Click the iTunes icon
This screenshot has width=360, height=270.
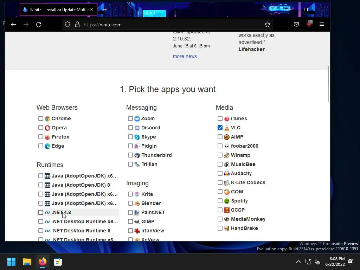click(227, 119)
